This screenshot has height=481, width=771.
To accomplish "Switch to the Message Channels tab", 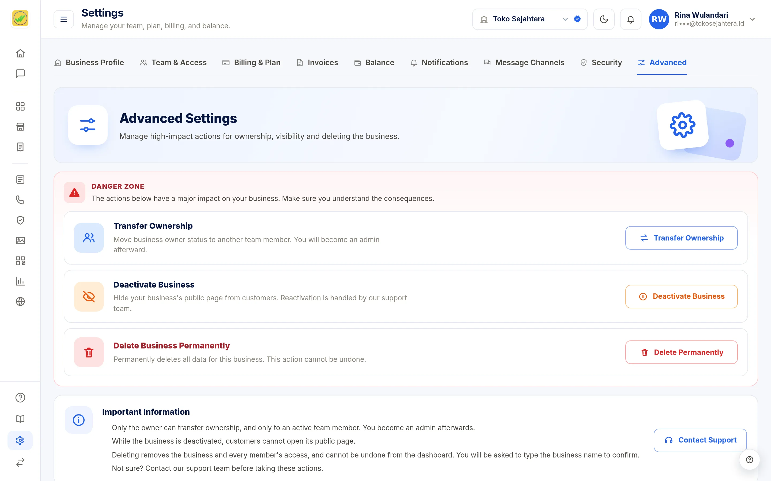I will click(x=524, y=63).
